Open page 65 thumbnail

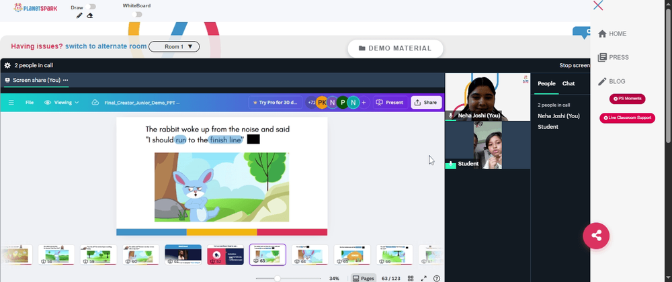tap(352, 254)
